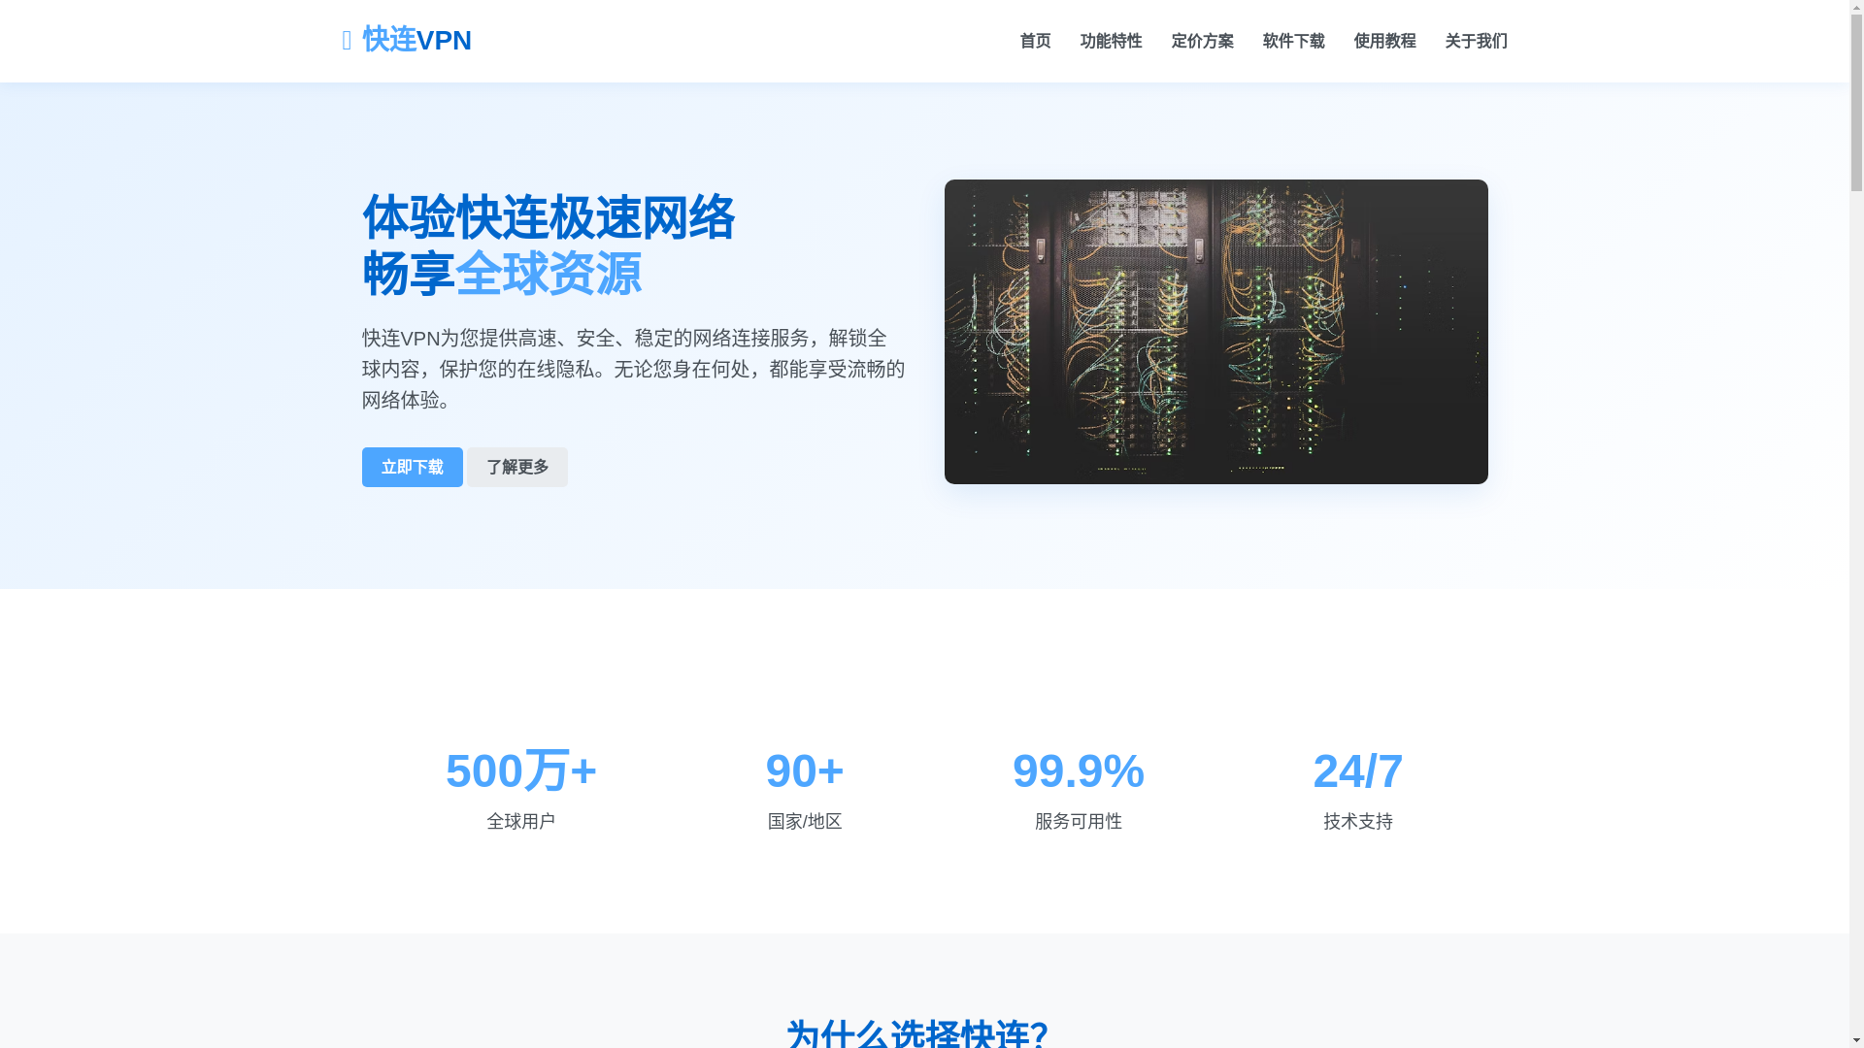1864x1048 pixels.
Task: Click the scrollbar up arrow
Action: click(x=1856, y=6)
